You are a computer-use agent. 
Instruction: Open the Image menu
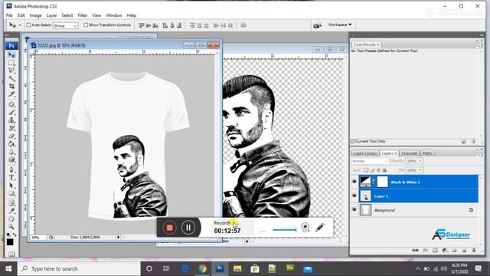(x=36, y=15)
